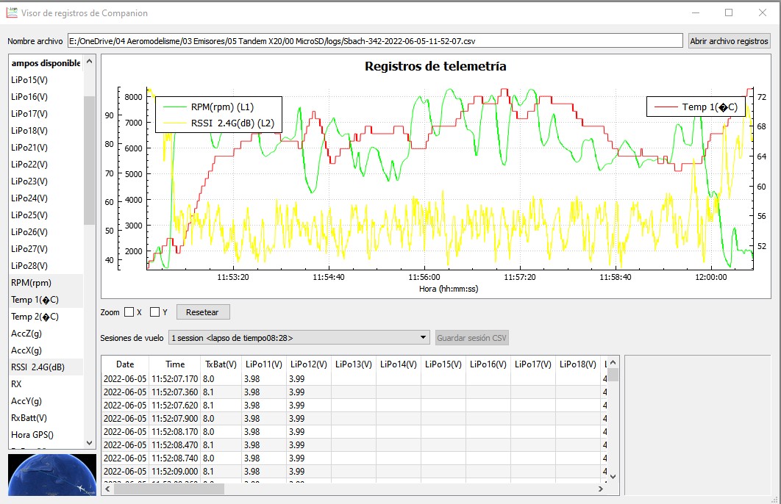Enable the Zoom Y checkbox
Screen dimensions: 781x504
click(155, 312)
